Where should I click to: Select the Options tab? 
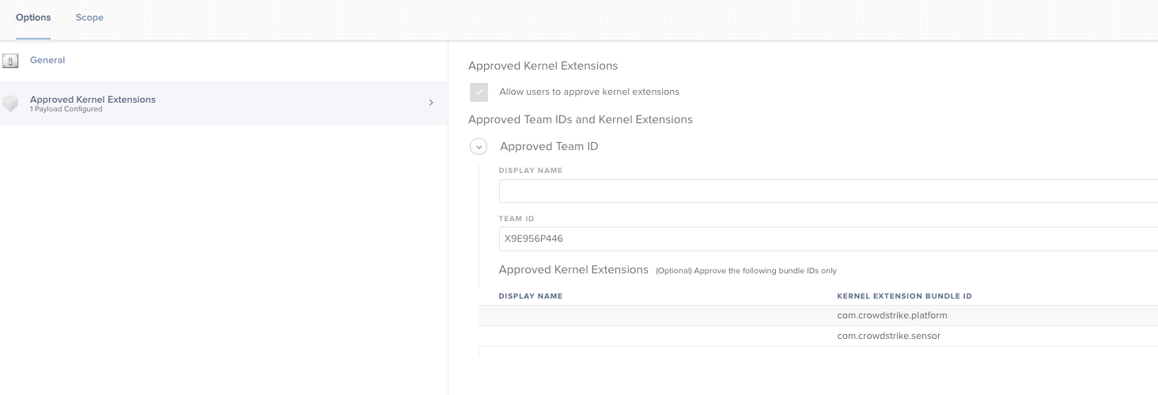(33, 17)
